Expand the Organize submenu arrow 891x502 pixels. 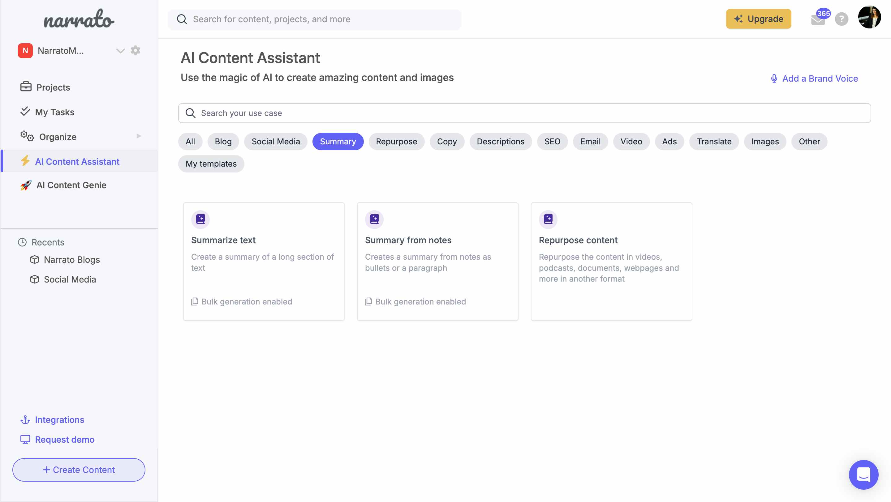coord(139,136)
